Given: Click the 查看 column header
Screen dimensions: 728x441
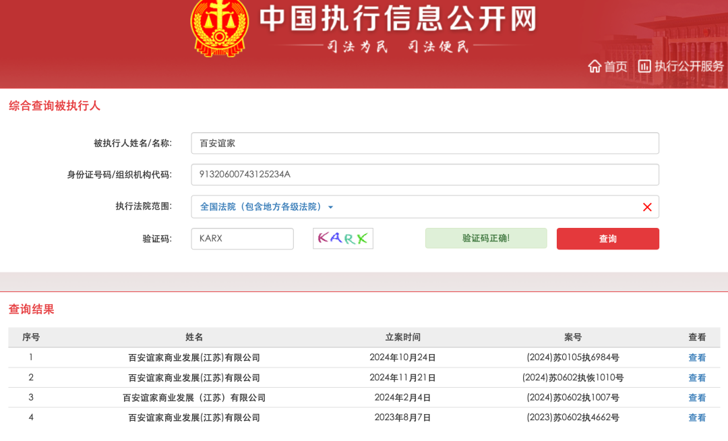Looking at the screenshot, I should pyautogui.click(x=697, y=337).
